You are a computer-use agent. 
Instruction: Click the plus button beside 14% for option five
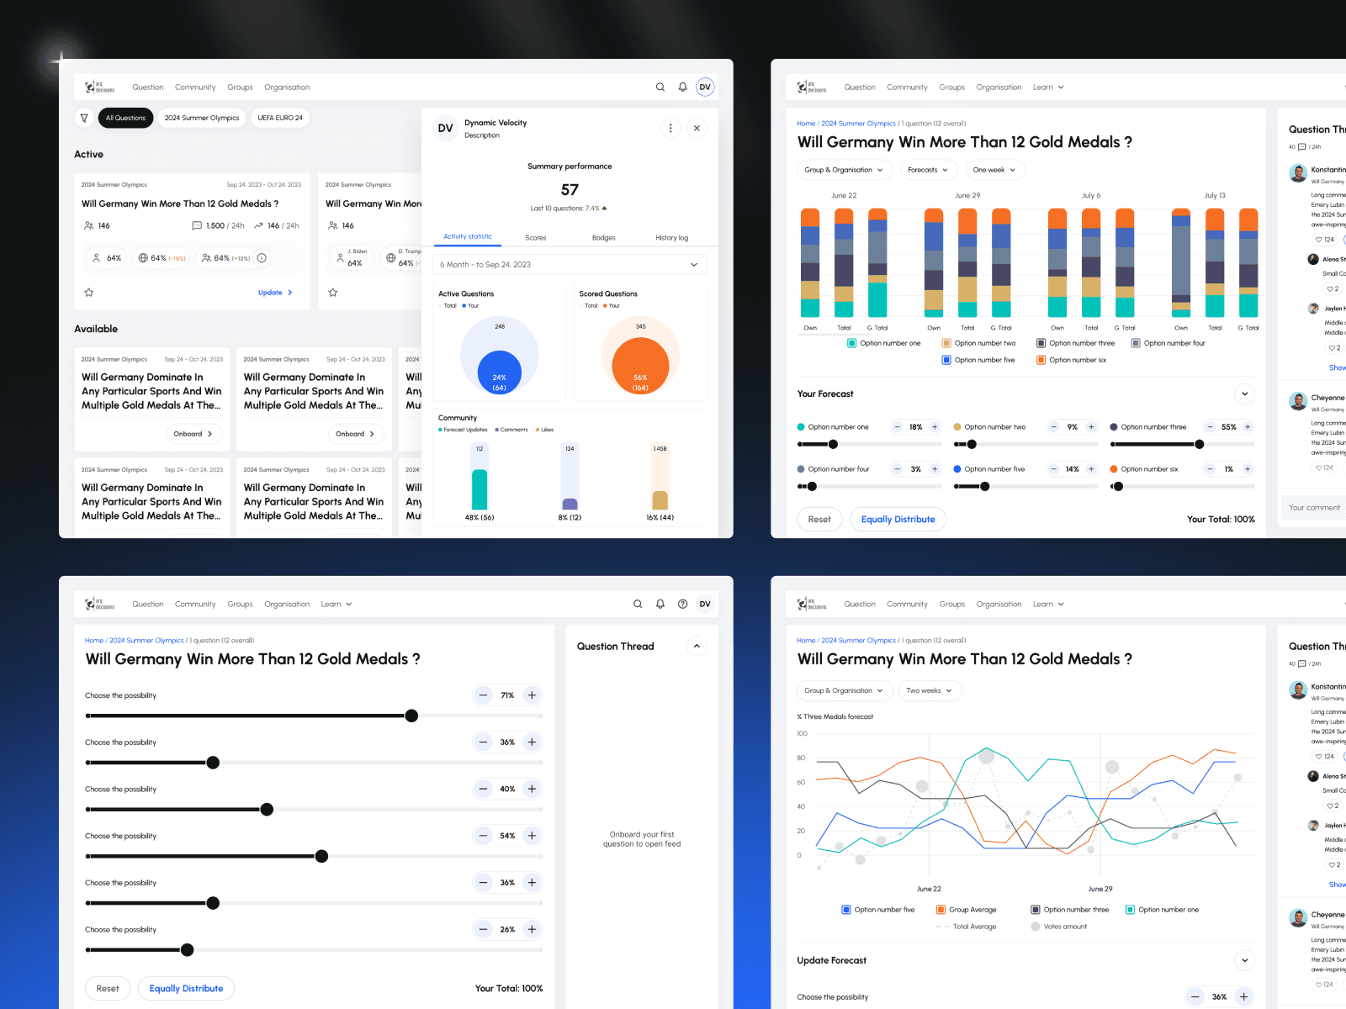(x=1091, y=469)
